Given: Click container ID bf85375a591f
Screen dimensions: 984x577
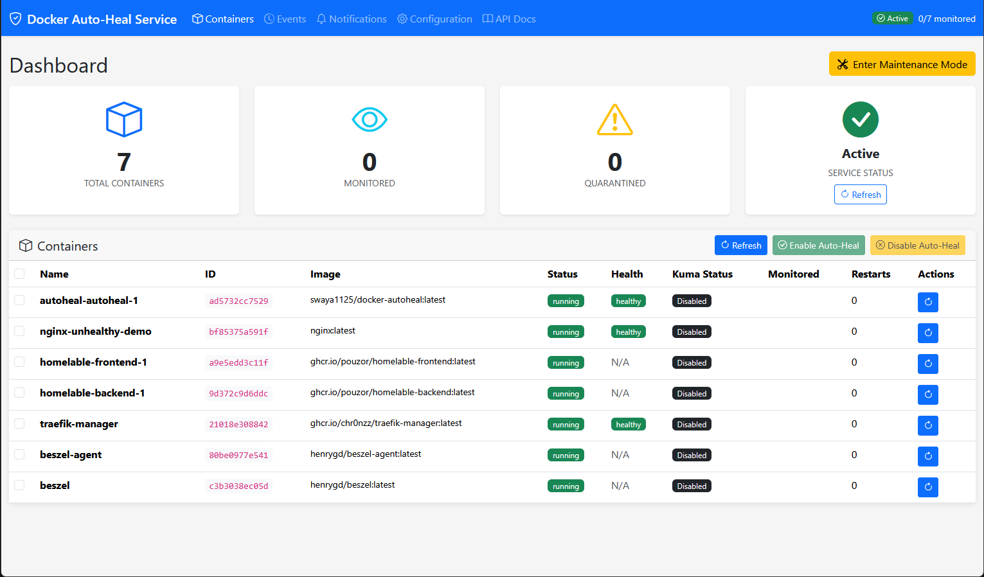Looking at the screenshot, I should tap(238, 332).
